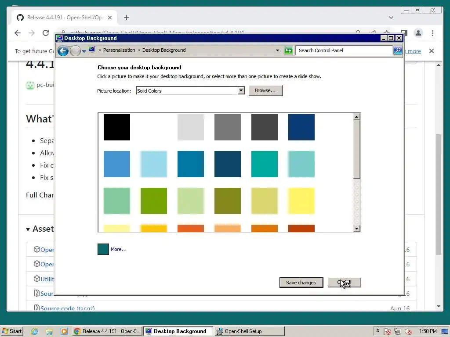This screenshot has height=337, width=450.
Task: Click the greyed forward arrow in Control Panel
Action: point(75,51)
